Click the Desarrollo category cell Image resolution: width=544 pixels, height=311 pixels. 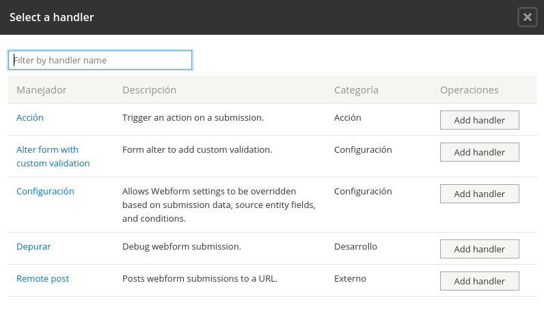(x=355, y=247)
